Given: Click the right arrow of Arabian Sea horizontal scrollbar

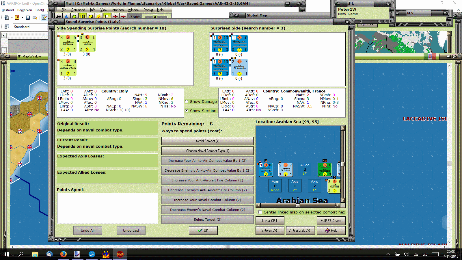Looking at the screenshot, I should [x=338, y=205].
